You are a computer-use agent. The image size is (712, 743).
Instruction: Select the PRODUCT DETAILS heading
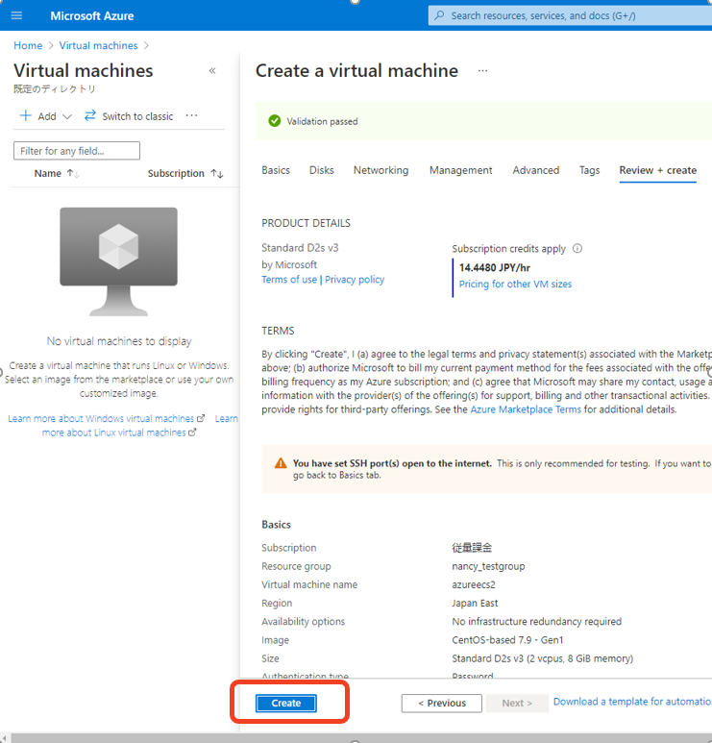pyautogui.click(x=306, y=223)
